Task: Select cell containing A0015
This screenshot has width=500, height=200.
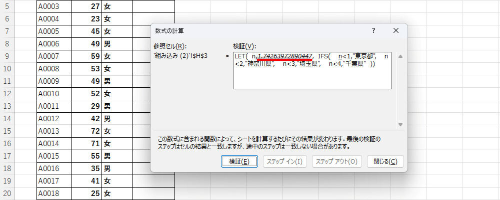Action: [x=54, y=156]
